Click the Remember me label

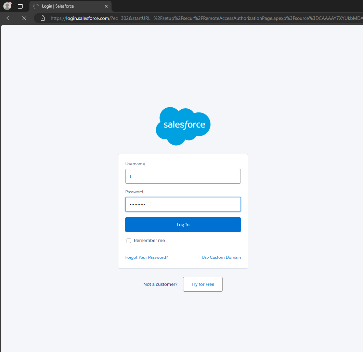point(149,241)
